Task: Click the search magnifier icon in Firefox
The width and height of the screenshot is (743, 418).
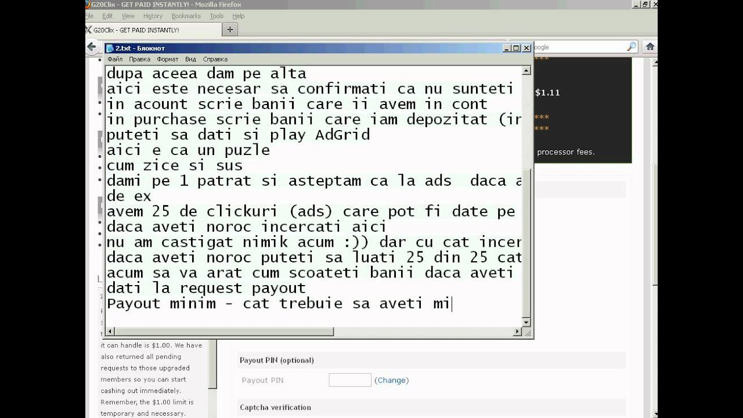Action: pyautogui.click(x=631, y=46)
